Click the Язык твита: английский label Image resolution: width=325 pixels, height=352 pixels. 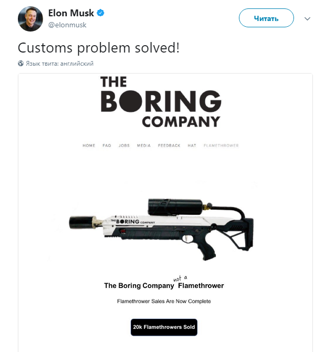click(59, 64)
